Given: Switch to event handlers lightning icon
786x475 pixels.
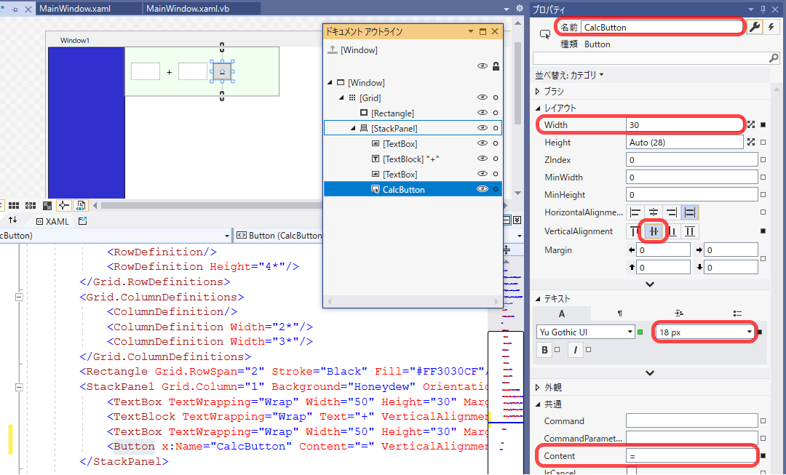Looking at the screenshot, I should (x=771, y=27).
